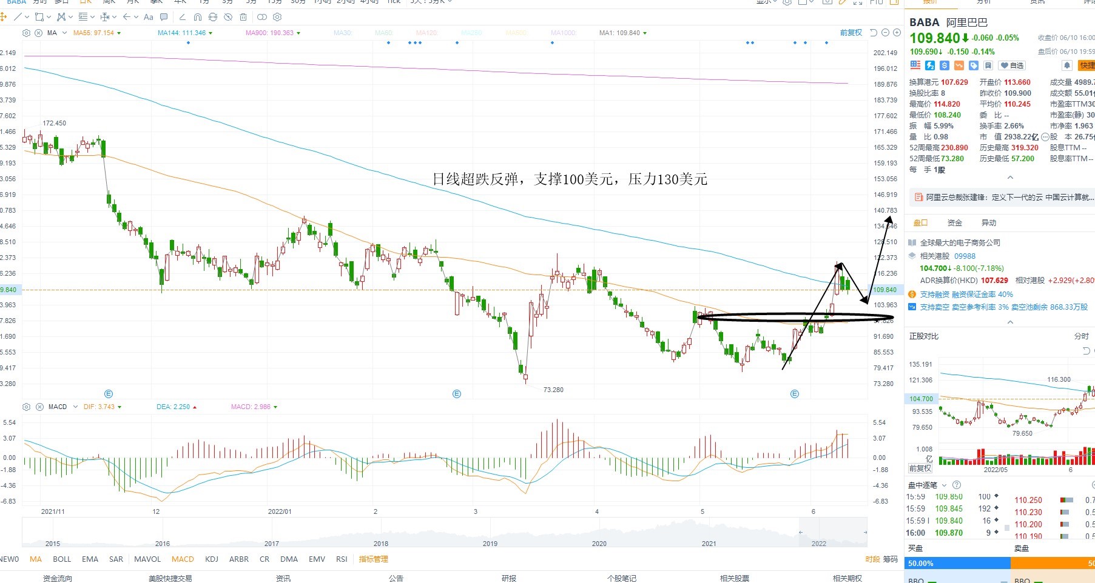Click the orange chart trend icon
Screen dimensions: 1095x583
pos(959,65)
